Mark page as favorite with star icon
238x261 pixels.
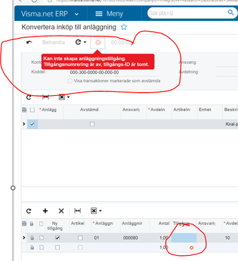pos(124,27)
